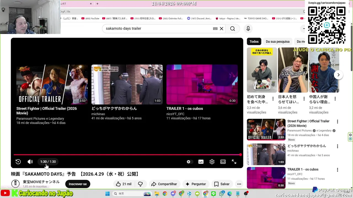353x198 pixels.
Task: Open the sidebar Paramount Pictures channel link
Action: click(299, 131)
